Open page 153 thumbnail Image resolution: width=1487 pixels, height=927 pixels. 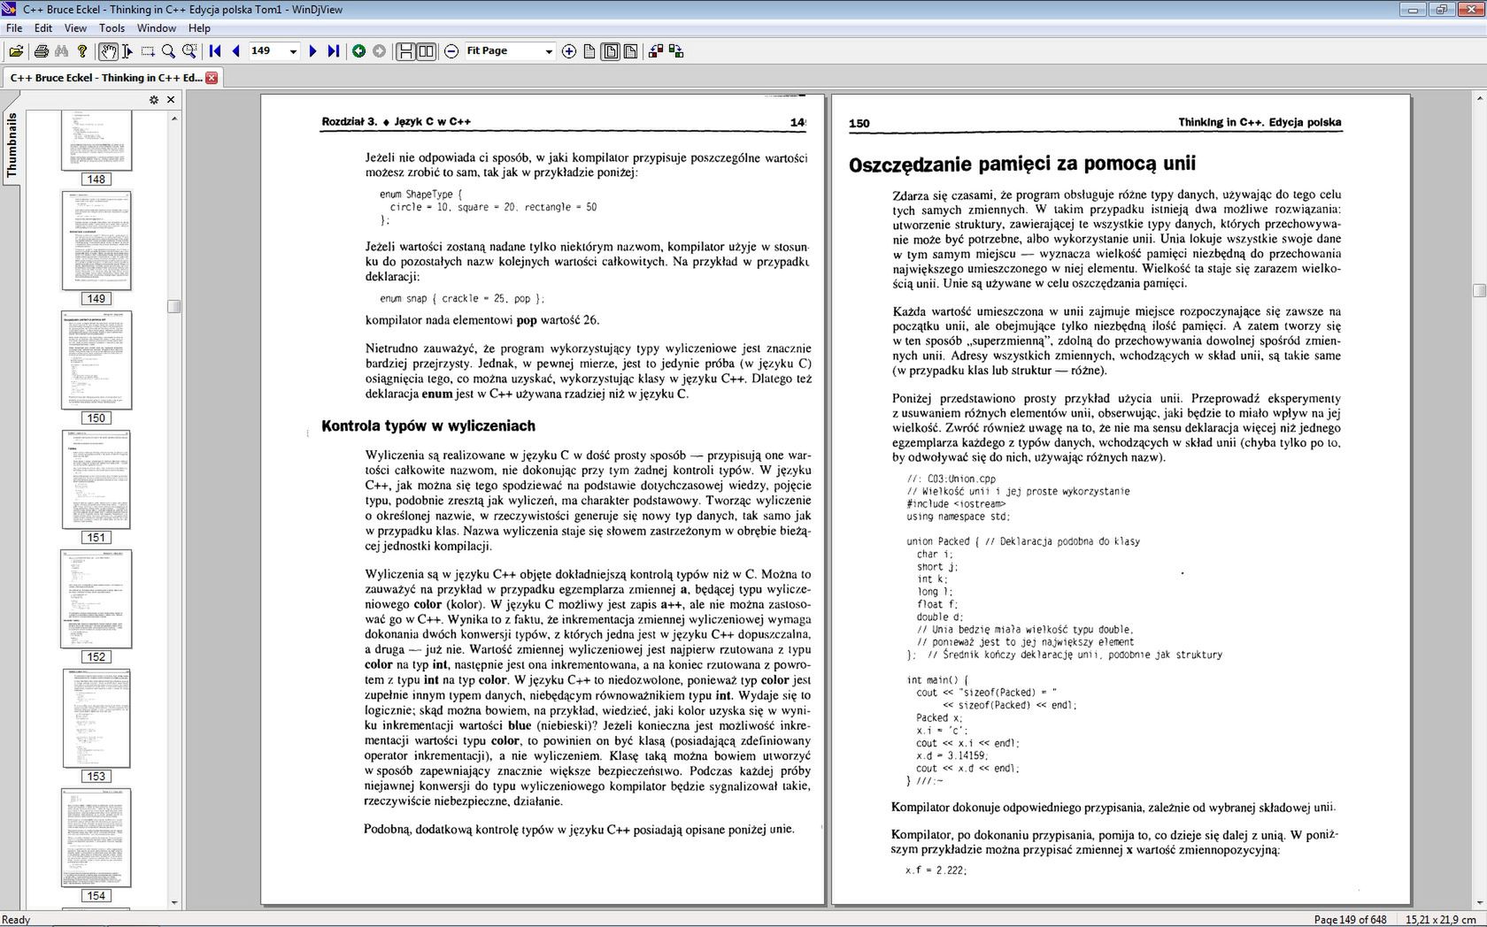click(x=96, y=718)
